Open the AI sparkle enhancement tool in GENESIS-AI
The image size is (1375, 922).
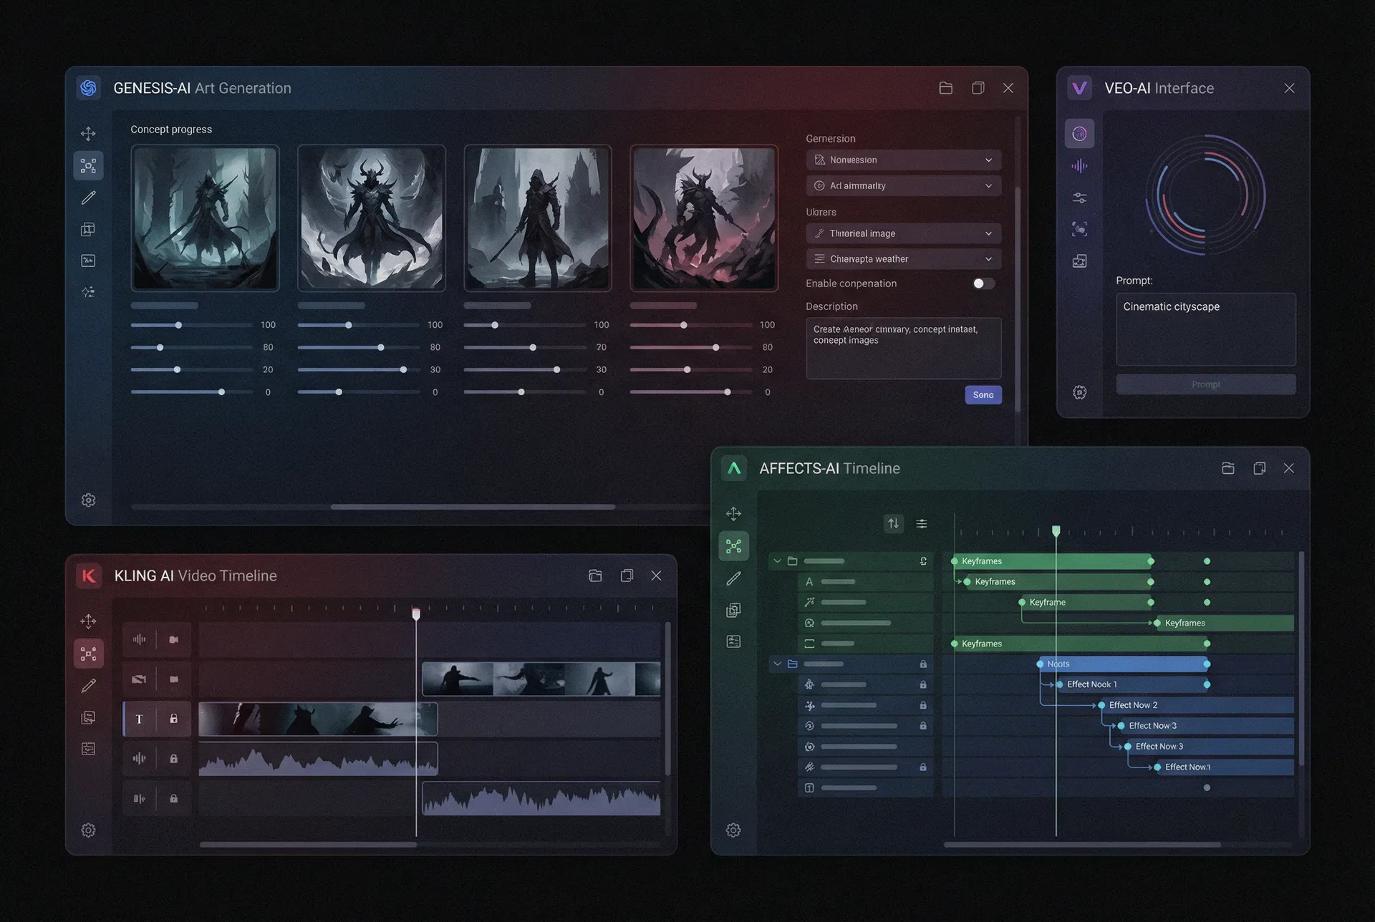point(88,291)
